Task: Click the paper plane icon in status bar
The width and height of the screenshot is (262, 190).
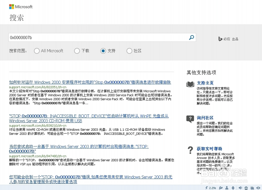Action: [x=221, y=188]
